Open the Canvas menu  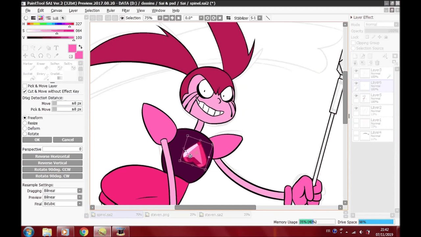[56, 11]
